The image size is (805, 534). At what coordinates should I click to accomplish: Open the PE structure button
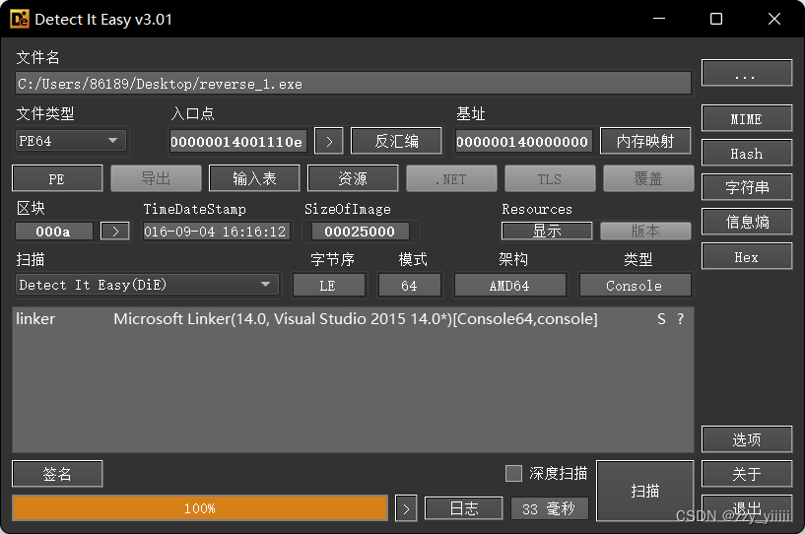(x=57, y=178)
